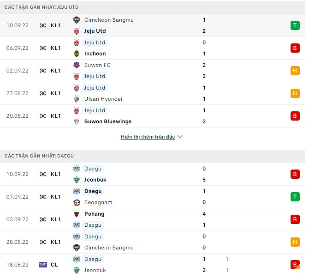Click the orange H badge for the Suwon FC draw
This screenshot has width=309, height=279.
coord(295,71)
